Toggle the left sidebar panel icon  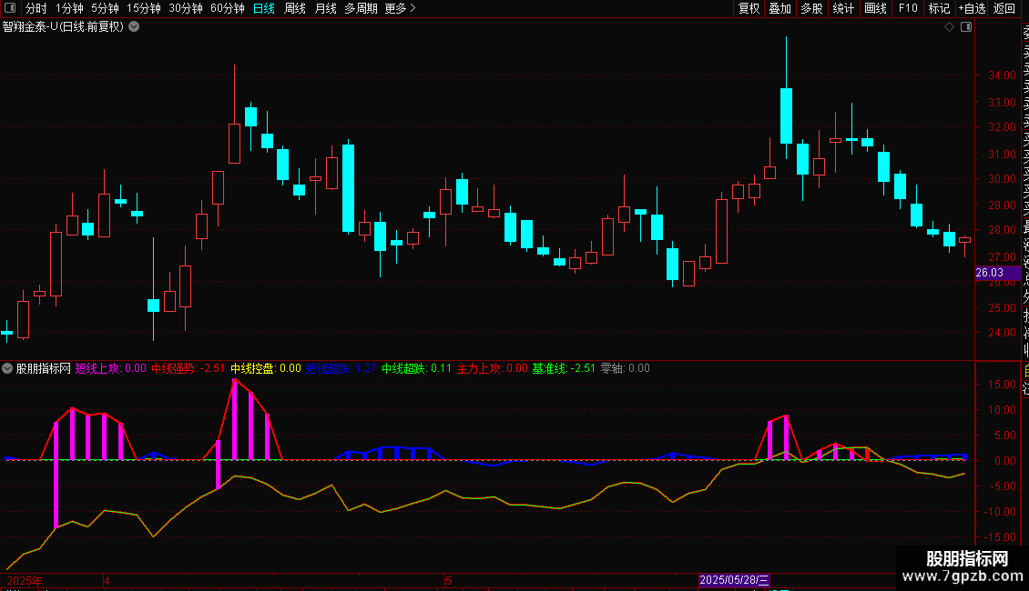click(x=10, y=8)
